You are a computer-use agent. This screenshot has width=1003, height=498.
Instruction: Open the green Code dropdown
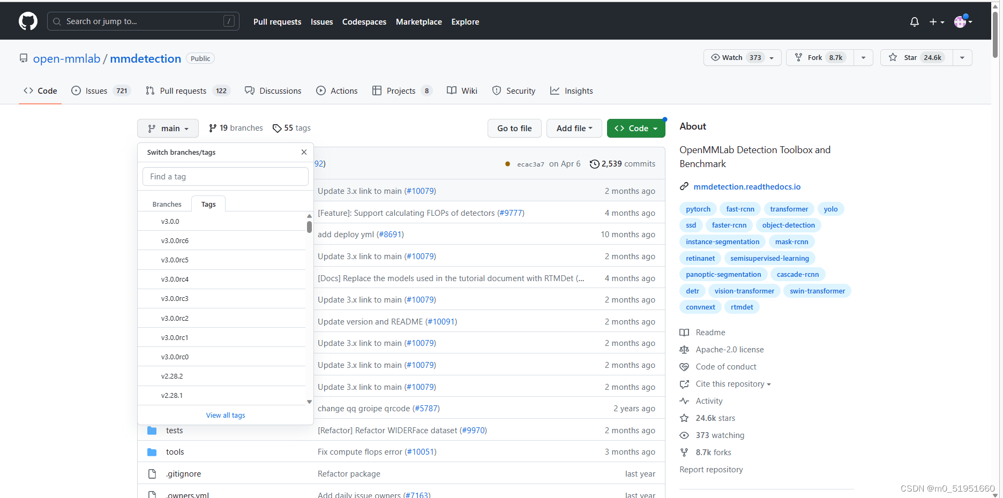[x=636, y=129]
